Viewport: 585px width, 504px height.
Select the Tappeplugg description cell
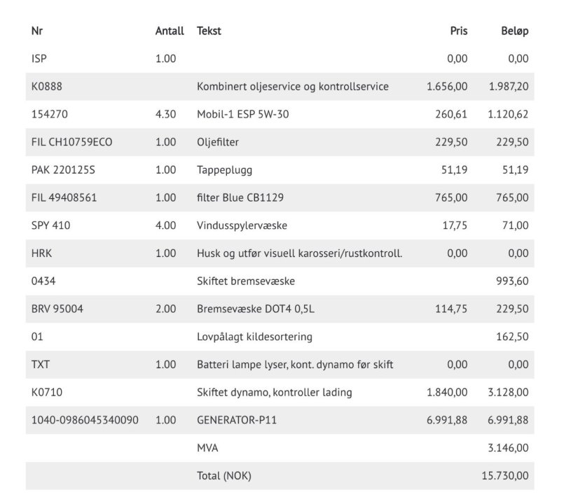(224, 170)
